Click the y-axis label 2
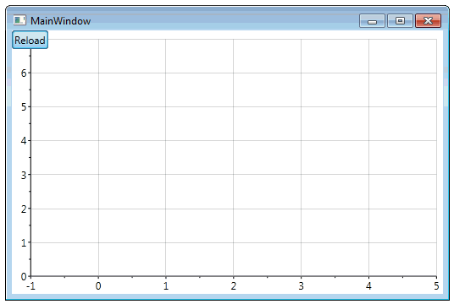 [24, 209]
